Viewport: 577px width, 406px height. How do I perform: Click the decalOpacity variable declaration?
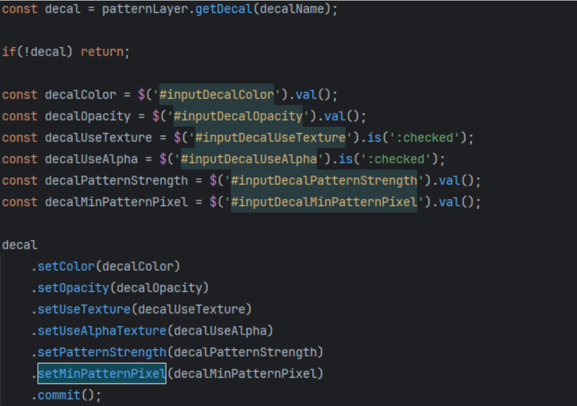(x=87, y=116)
